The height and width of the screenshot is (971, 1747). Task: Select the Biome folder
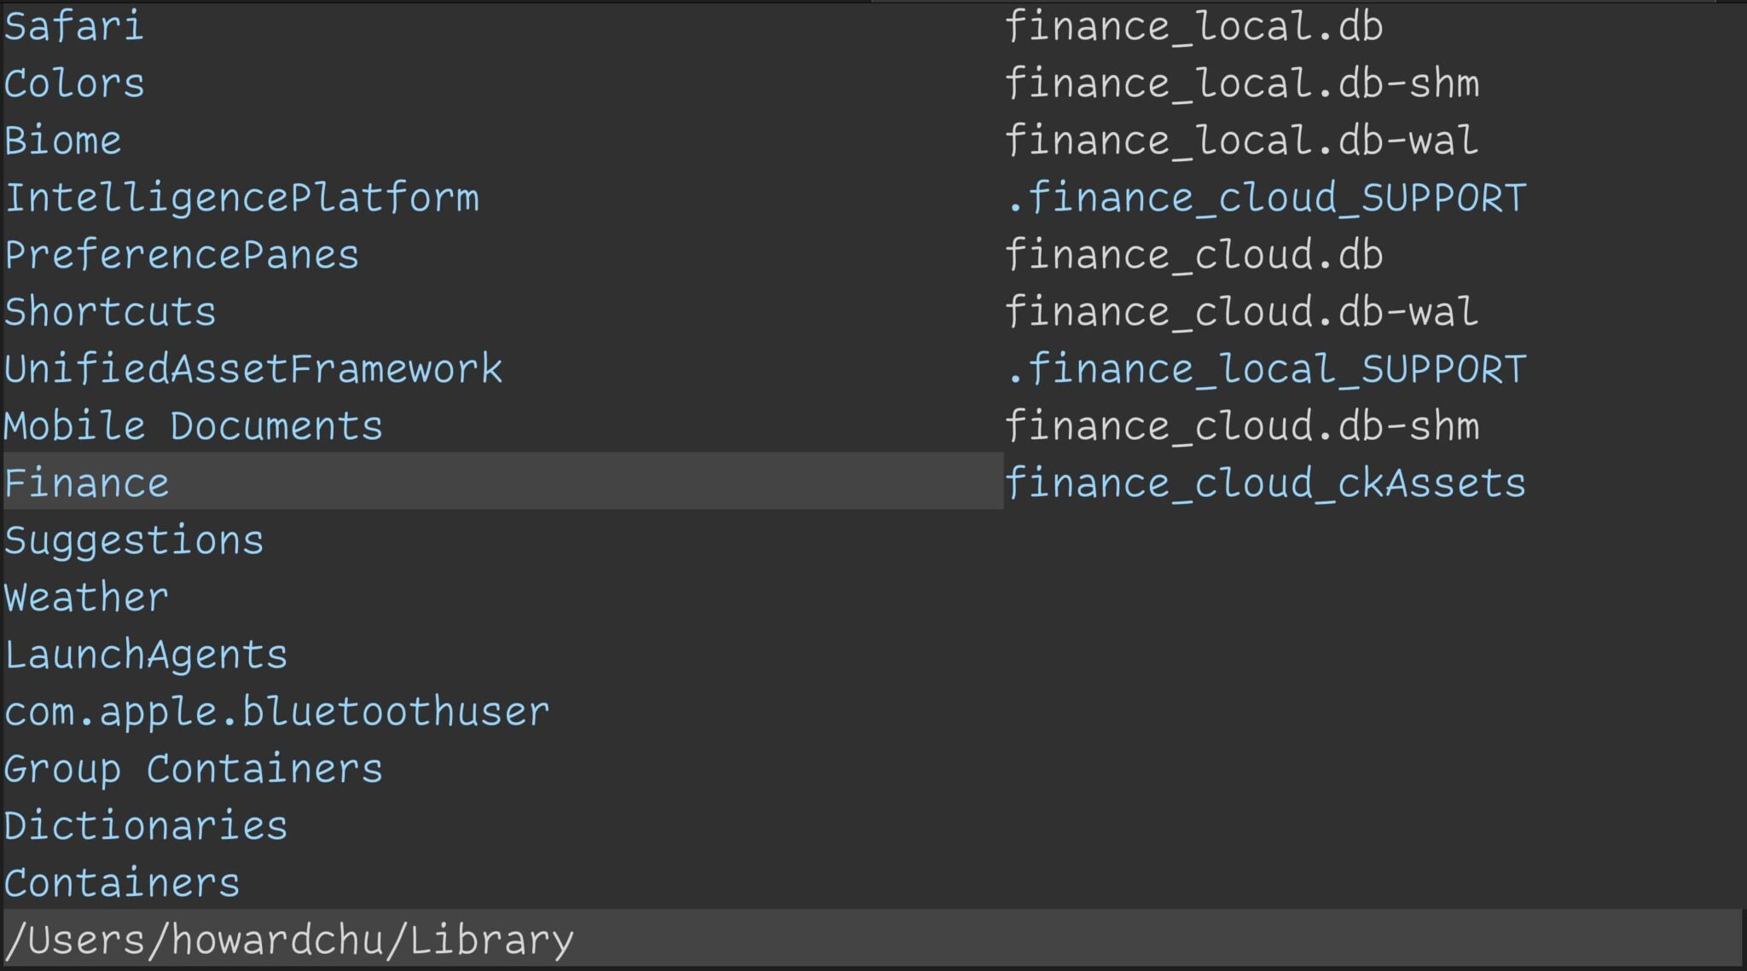(x=62, y=141)
